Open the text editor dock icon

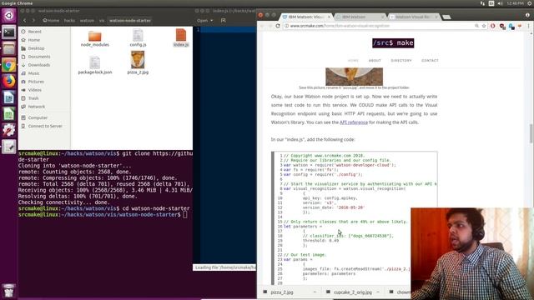point(9,147)
